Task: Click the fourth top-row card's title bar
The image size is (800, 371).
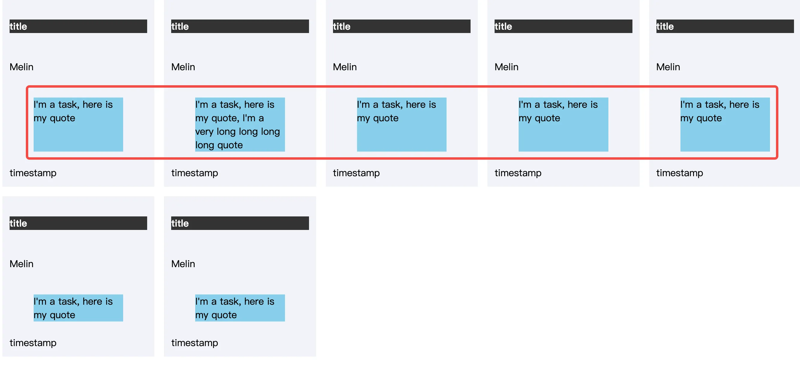Action: click(563, 26)
